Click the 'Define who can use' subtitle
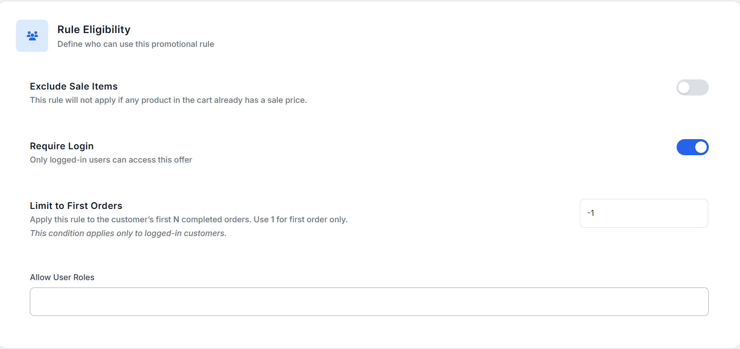This screenshot has height=349, width=740. tap(135, 44)
